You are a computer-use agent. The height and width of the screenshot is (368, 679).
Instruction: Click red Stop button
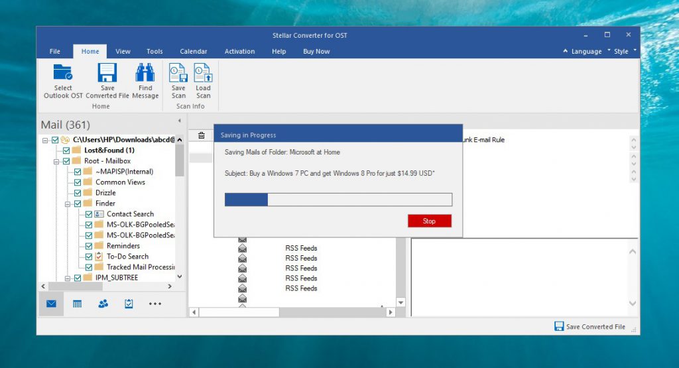(429, 221)
